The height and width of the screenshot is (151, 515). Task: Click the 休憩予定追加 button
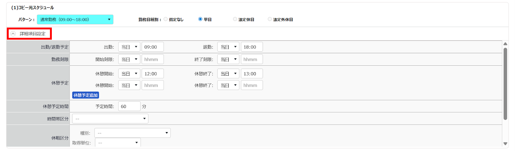tap(86, 95)
